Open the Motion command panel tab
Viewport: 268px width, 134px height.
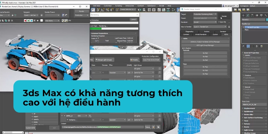click(x=257, y=15)
